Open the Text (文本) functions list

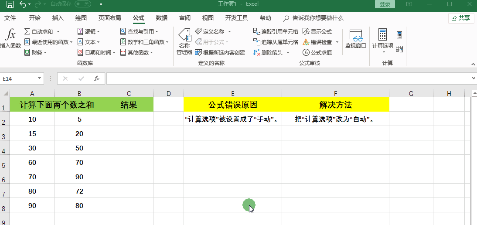89,42
